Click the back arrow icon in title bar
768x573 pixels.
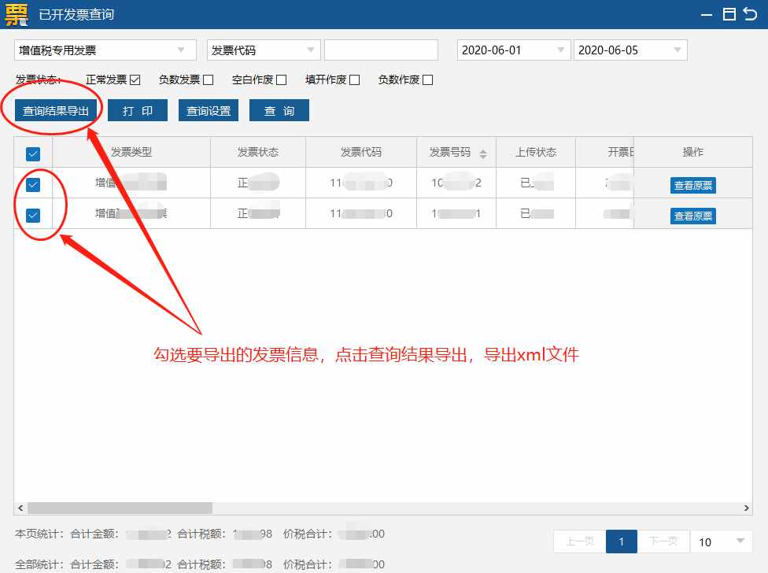[x=751, y=13]
